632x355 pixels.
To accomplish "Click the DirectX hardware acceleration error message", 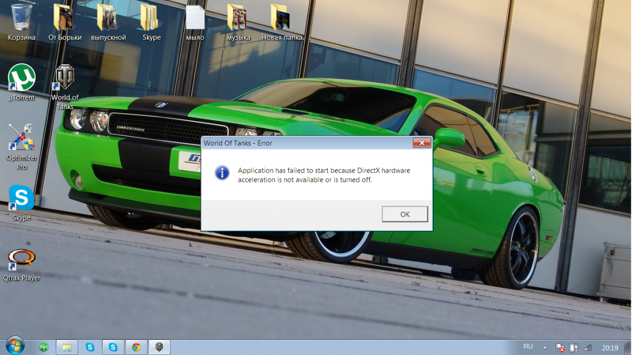I will [324, 175].
